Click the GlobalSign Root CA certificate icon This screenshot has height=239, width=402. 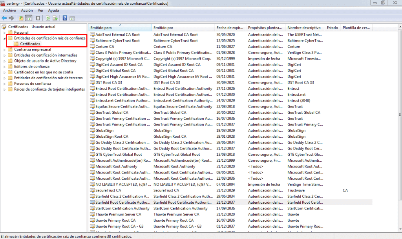[92, 137]
